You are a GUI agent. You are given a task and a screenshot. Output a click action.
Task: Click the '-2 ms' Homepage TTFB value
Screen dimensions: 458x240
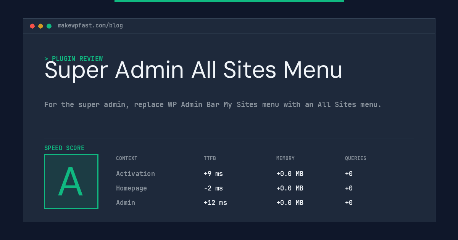[x=213, y=188]
